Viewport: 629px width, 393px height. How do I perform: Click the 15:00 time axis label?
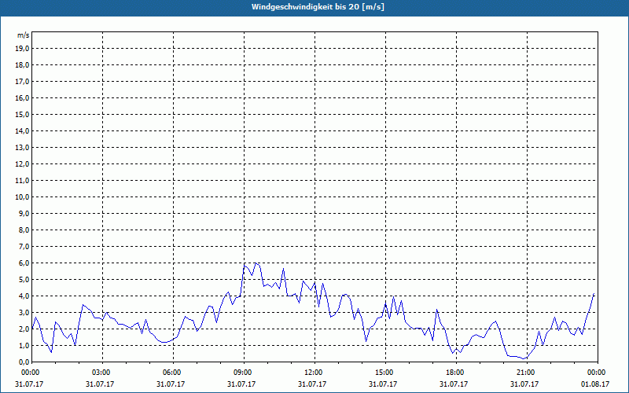click(x=385, y=373)
